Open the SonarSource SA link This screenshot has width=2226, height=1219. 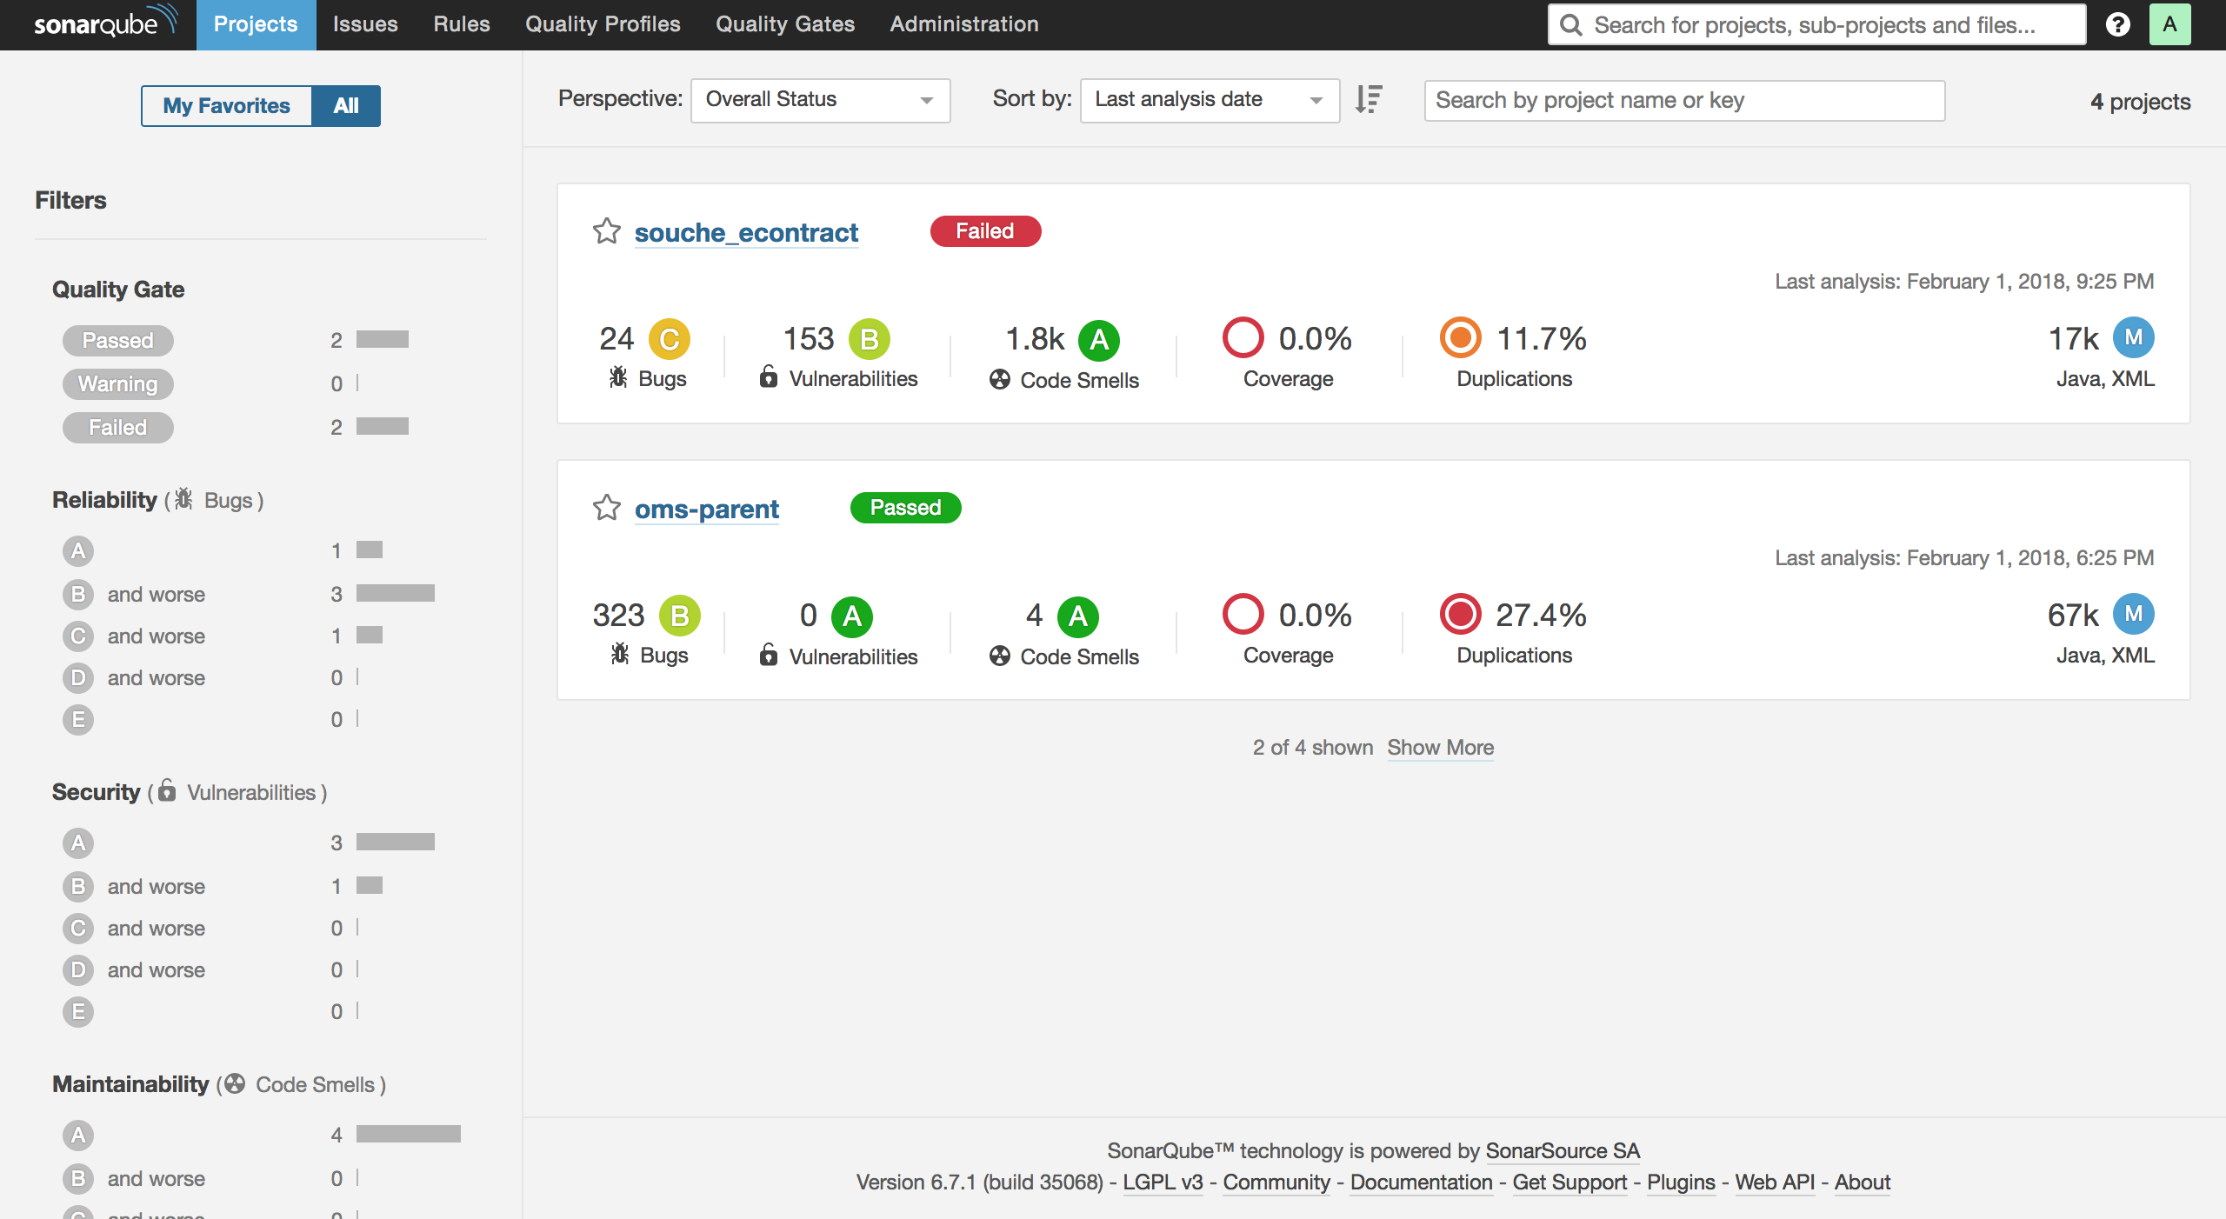click(x=1563, y=1151)
